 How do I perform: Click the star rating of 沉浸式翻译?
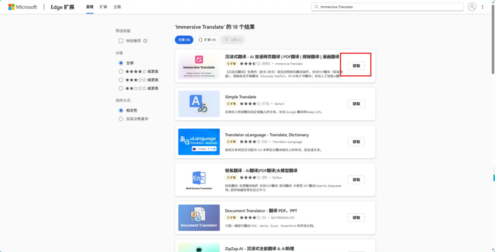click(250, 64)
